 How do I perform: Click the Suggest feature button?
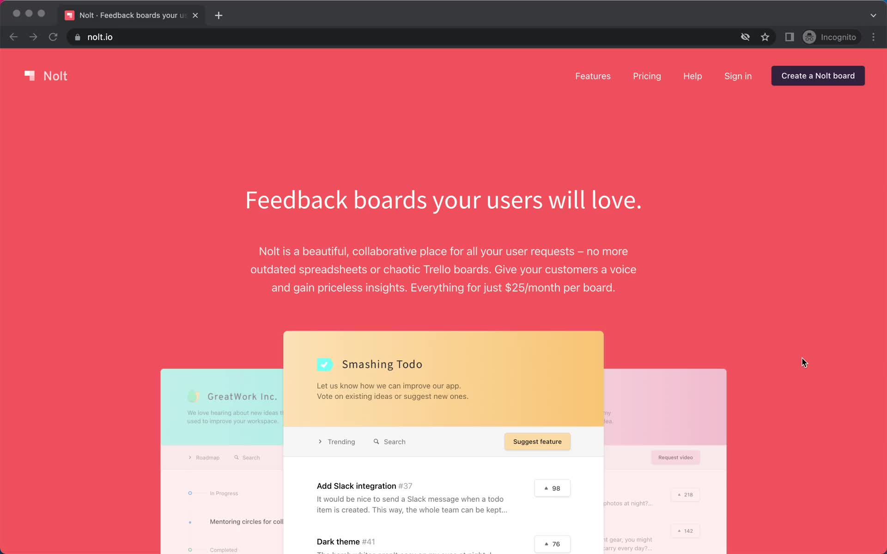[538, 441]
